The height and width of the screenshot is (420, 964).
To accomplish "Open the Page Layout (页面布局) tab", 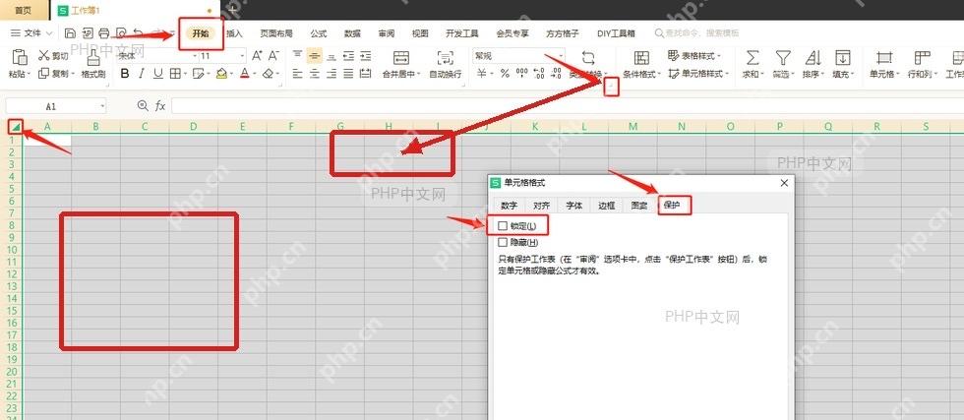I will [276, 33].
